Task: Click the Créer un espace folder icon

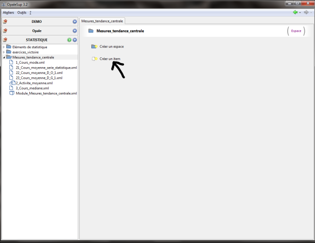Action: pyautogui.click(x=94, y=46)
